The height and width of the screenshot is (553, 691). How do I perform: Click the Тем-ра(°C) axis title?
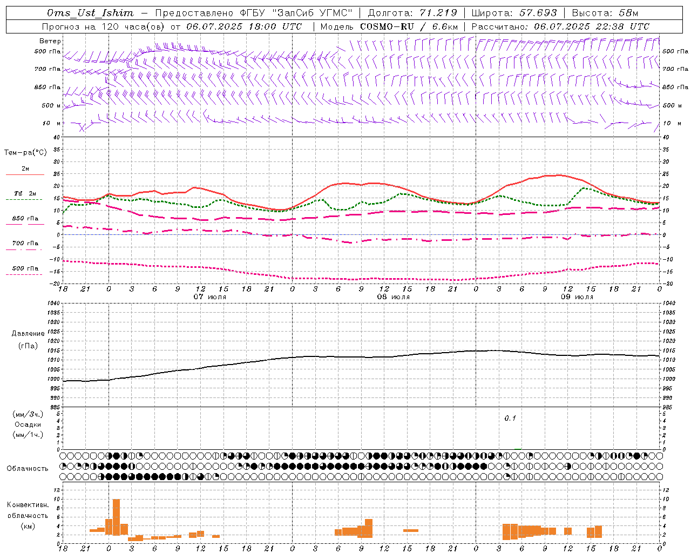pos(25,153)
